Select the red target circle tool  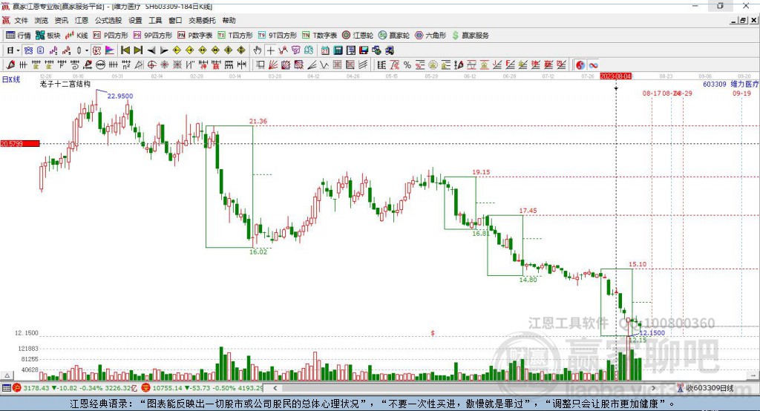[151, 65]
